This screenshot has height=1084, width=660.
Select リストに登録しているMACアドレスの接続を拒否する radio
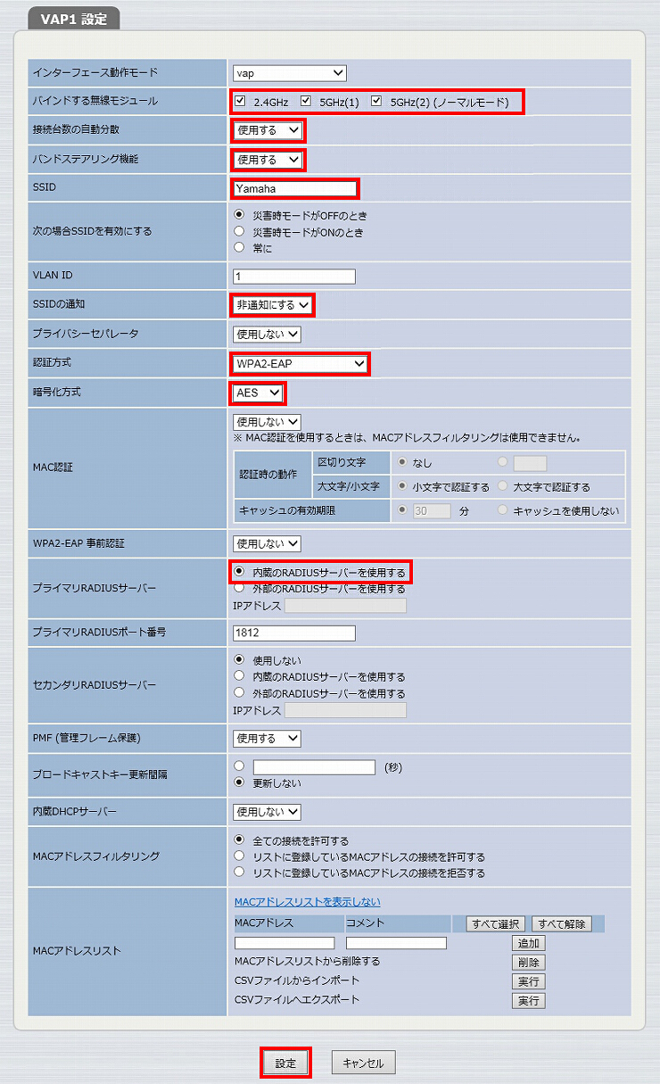pos(239,873)
